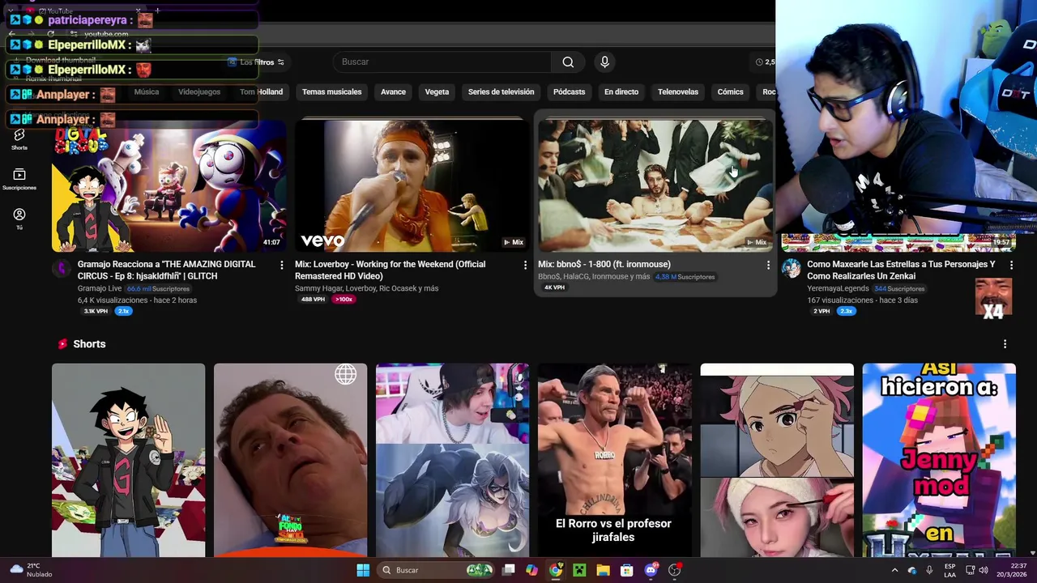Click the Gramajo Live channel avatar
The height and width of the screenshot is (583, 1037).
(62, 269)
